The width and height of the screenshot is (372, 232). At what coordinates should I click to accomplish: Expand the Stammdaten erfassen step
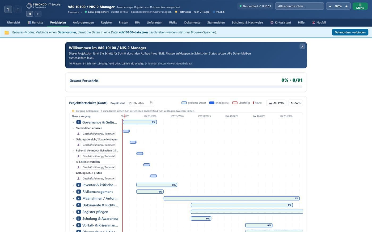coord(73,128)
